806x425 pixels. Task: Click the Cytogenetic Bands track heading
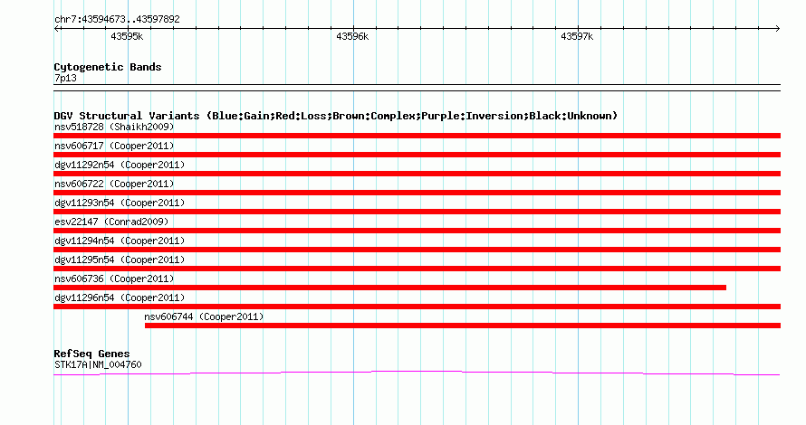(108, 67)
